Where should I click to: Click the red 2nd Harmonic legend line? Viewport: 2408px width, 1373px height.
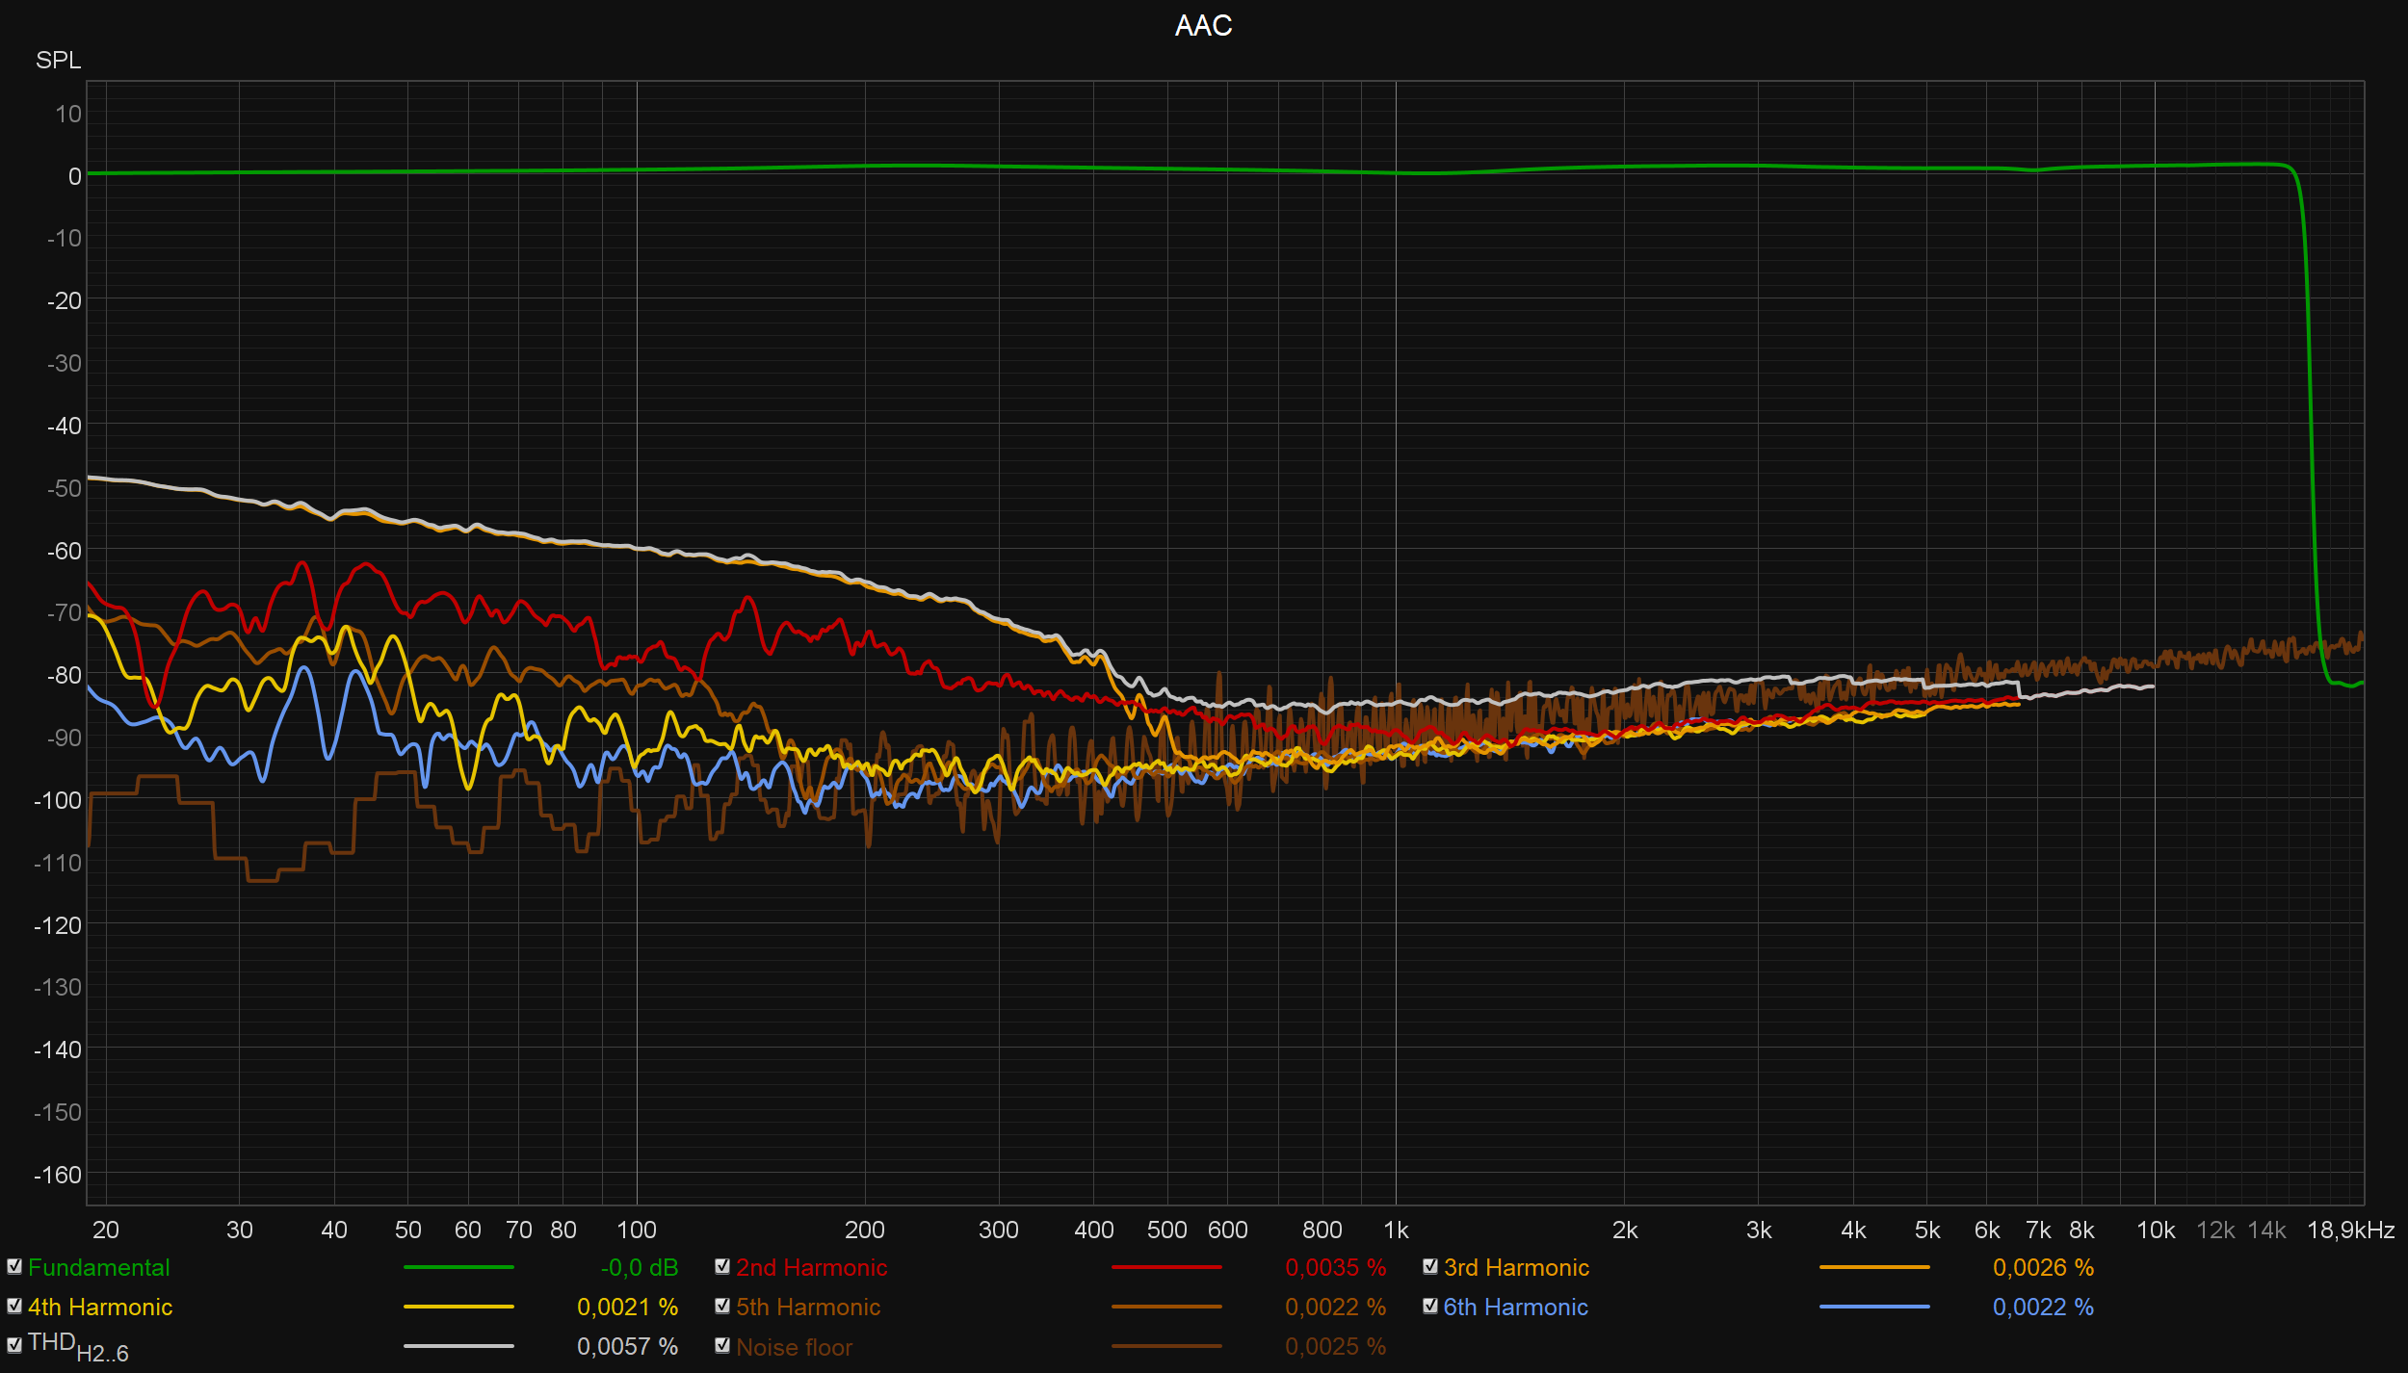tap(1166, 1268)
